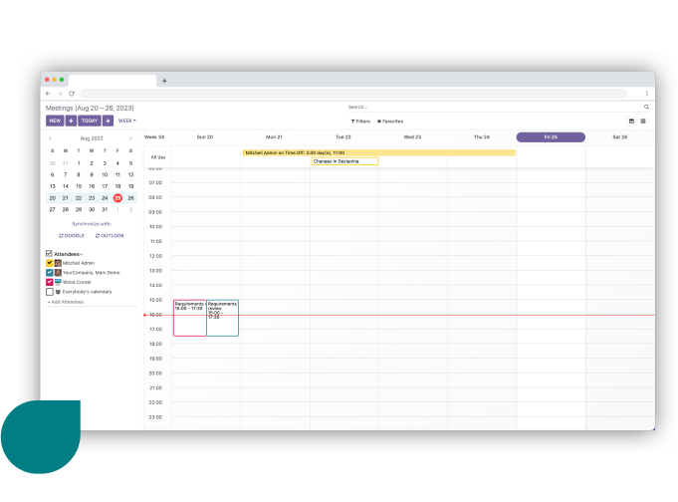
Task: Open the Week view dropdown
Action: [127, 121]
